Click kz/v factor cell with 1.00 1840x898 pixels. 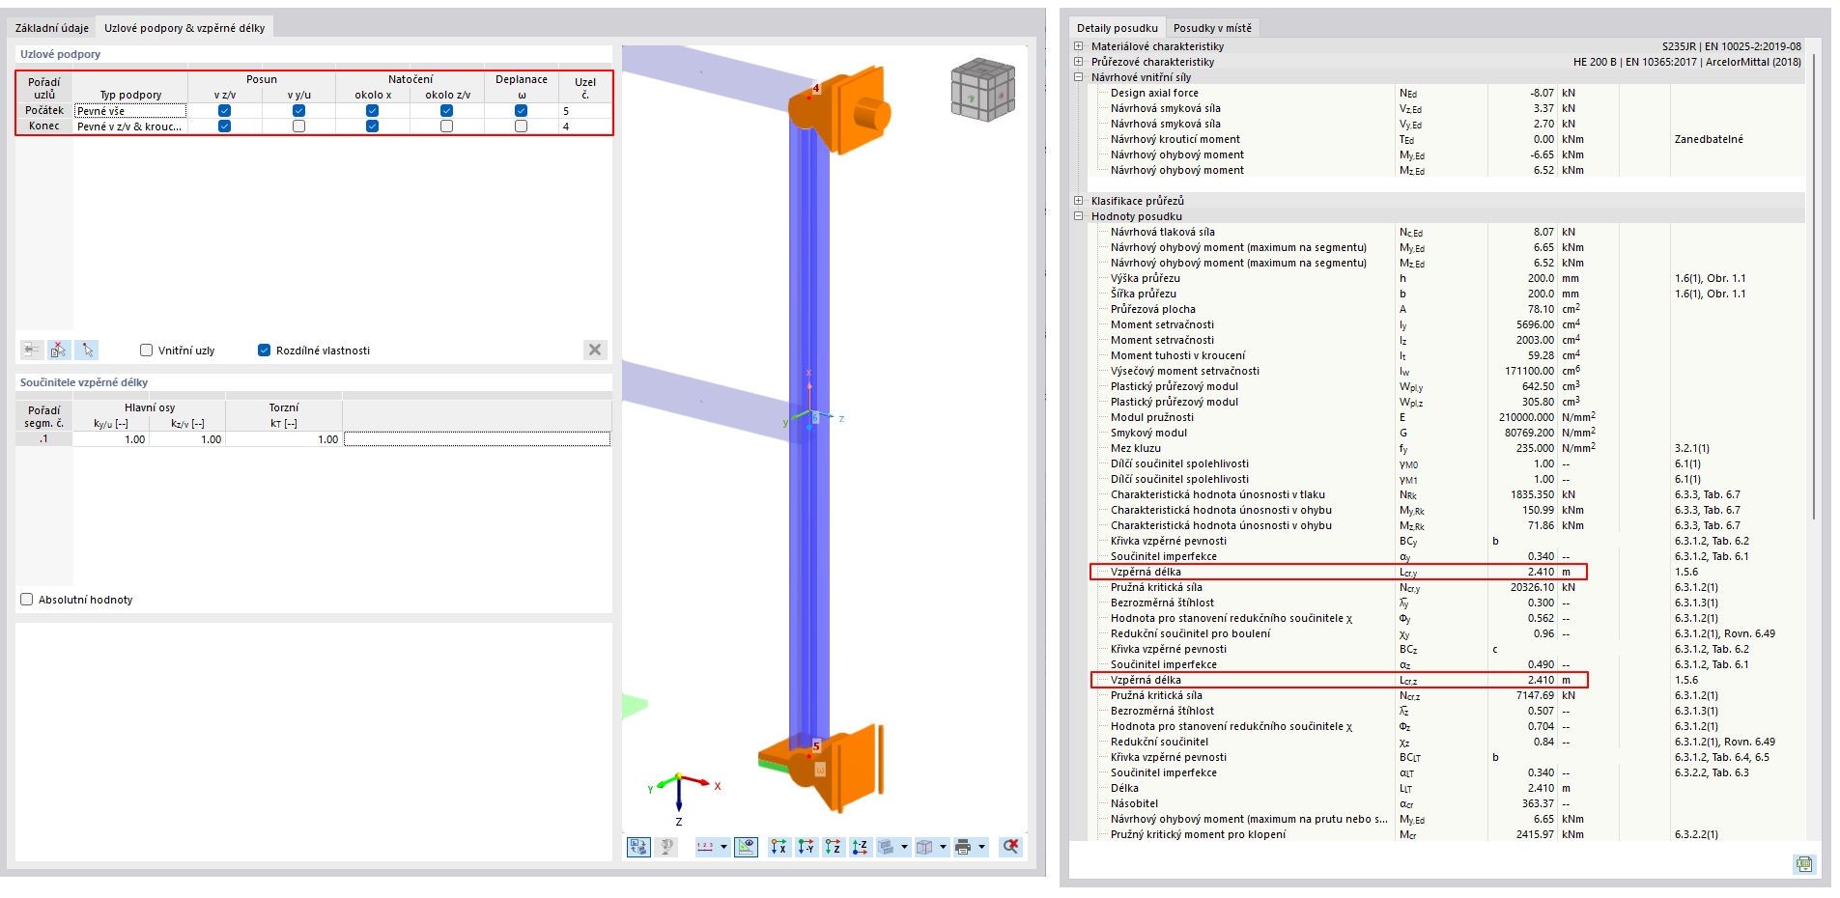pyautogui.click(x=187, y=439)
